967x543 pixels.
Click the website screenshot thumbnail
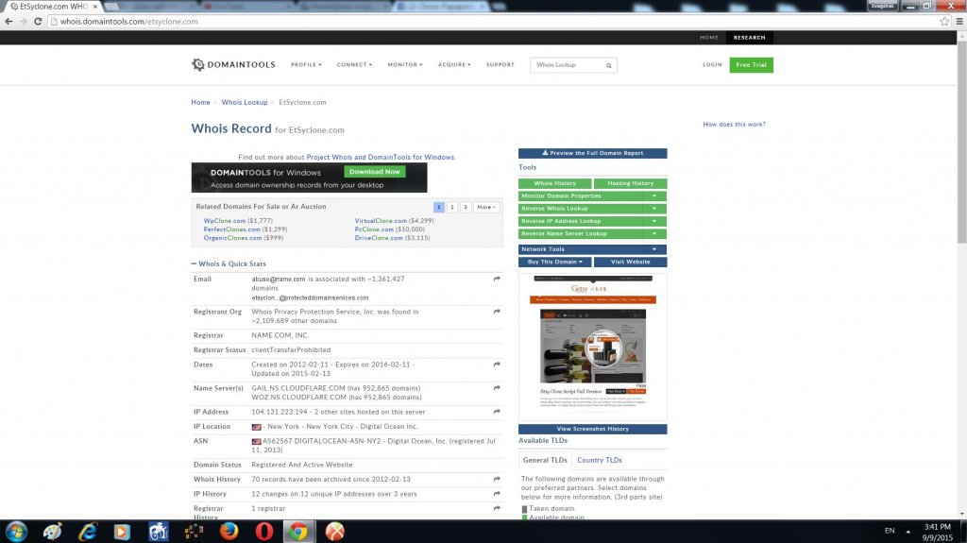[x=593, y=347]
